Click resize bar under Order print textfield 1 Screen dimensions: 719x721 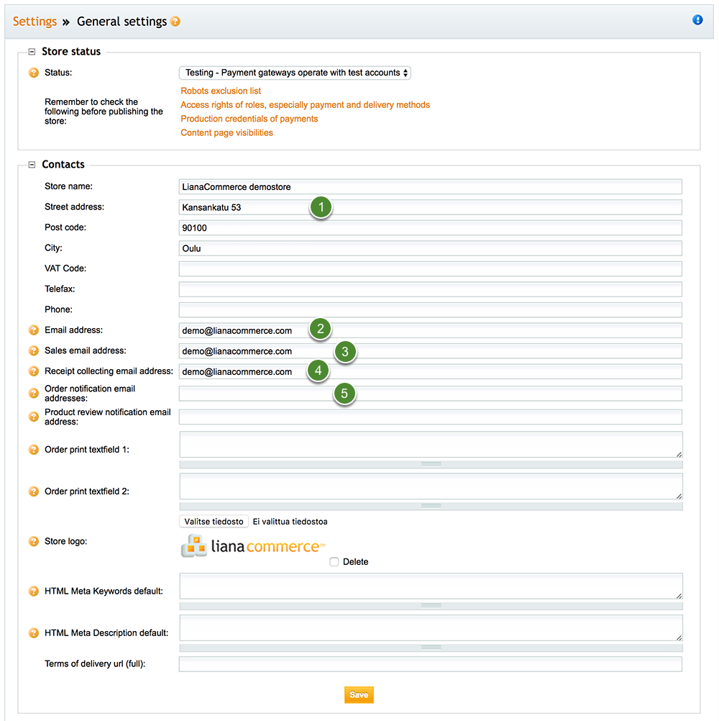(x=431, y=464)
